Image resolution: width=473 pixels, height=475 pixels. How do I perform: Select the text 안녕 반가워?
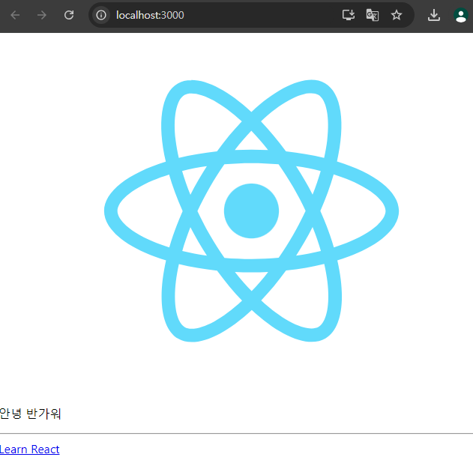(30, 414)
